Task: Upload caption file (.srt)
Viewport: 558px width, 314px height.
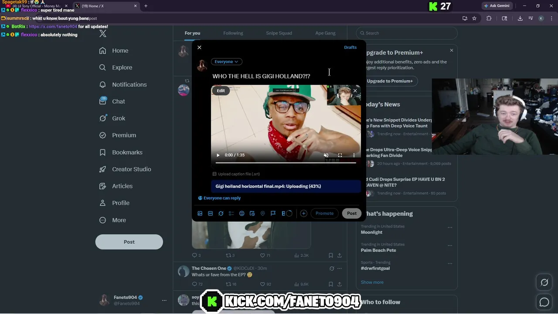Action: [x=236, y=174]
